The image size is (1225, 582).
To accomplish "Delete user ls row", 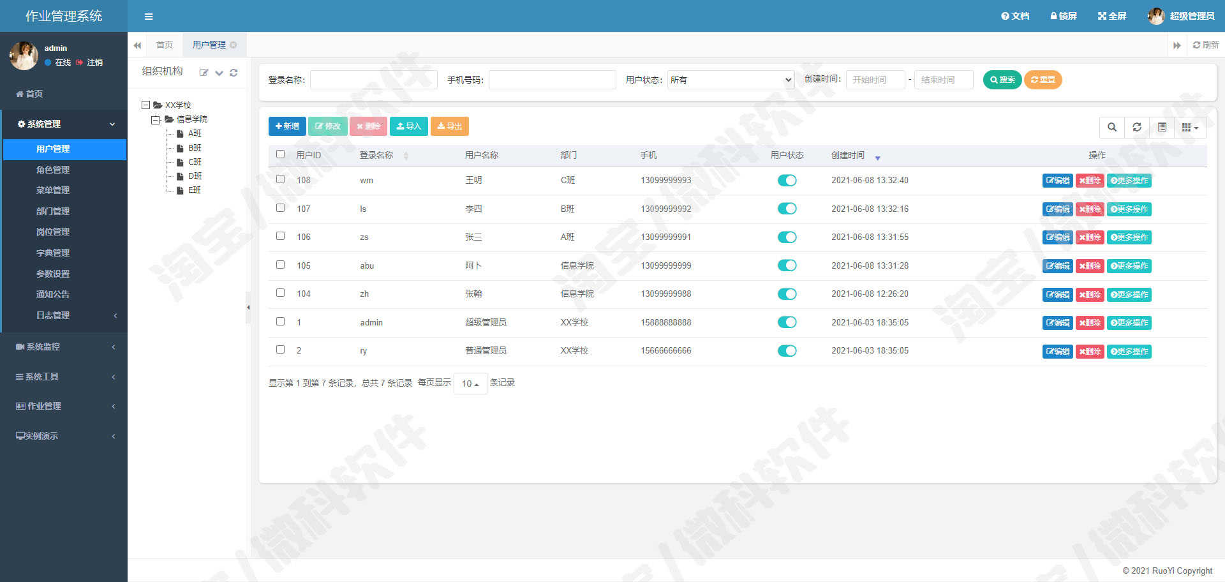I will (1090, 209).
